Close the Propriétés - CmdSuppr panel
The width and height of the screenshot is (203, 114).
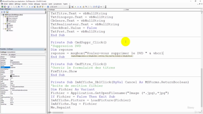(45, 49)
